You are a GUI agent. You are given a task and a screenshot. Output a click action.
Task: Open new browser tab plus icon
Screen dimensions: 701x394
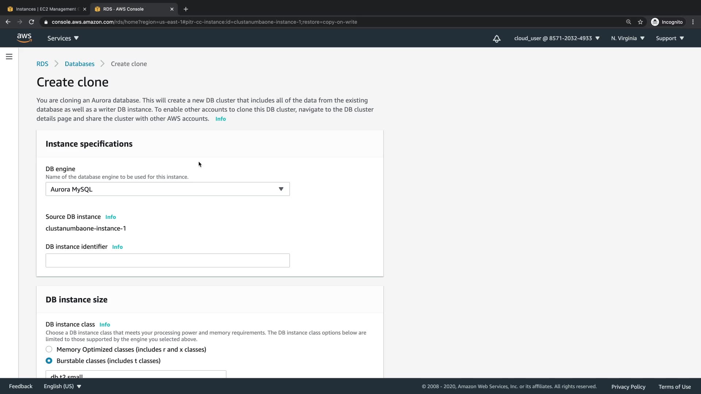[186, 9]
